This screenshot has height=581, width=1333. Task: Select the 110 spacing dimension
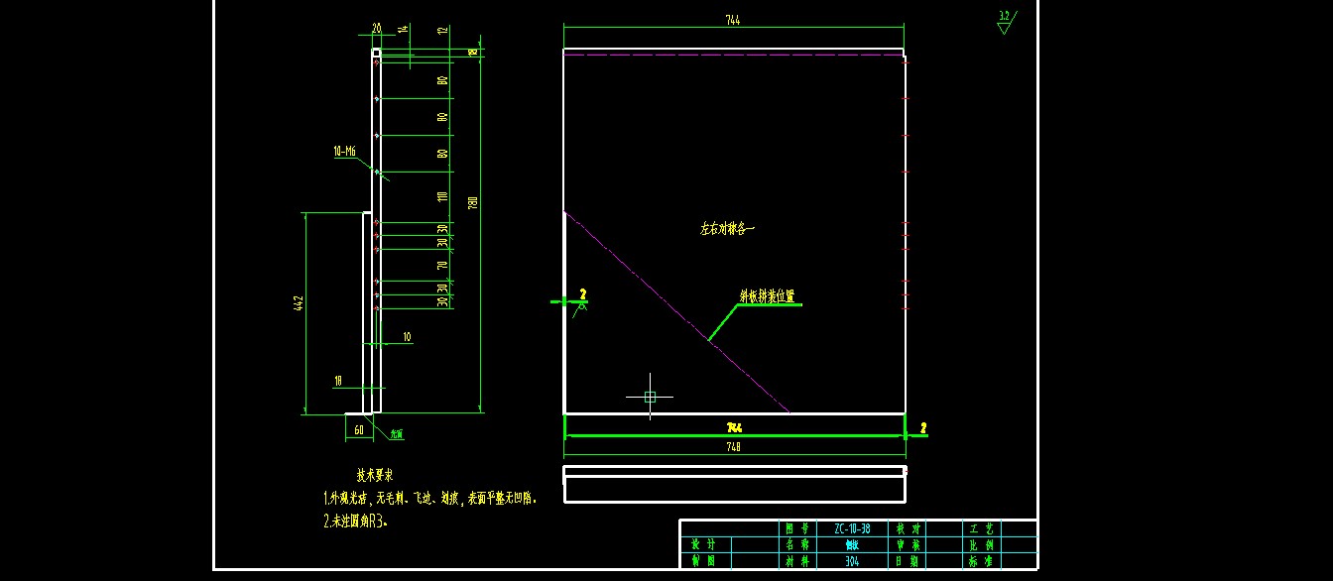coord(442,196)
